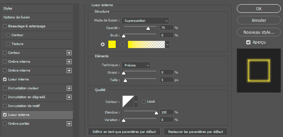Viewport: 283px width, 137px height.
Task: Open the Technique dropdown set to Précise
Action: click(136, 65)
